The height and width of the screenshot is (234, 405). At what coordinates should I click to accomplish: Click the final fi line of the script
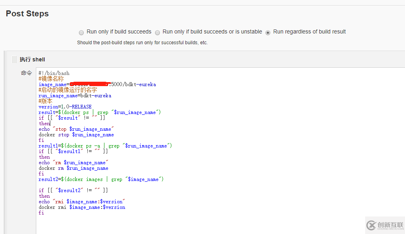pos(41,212)
